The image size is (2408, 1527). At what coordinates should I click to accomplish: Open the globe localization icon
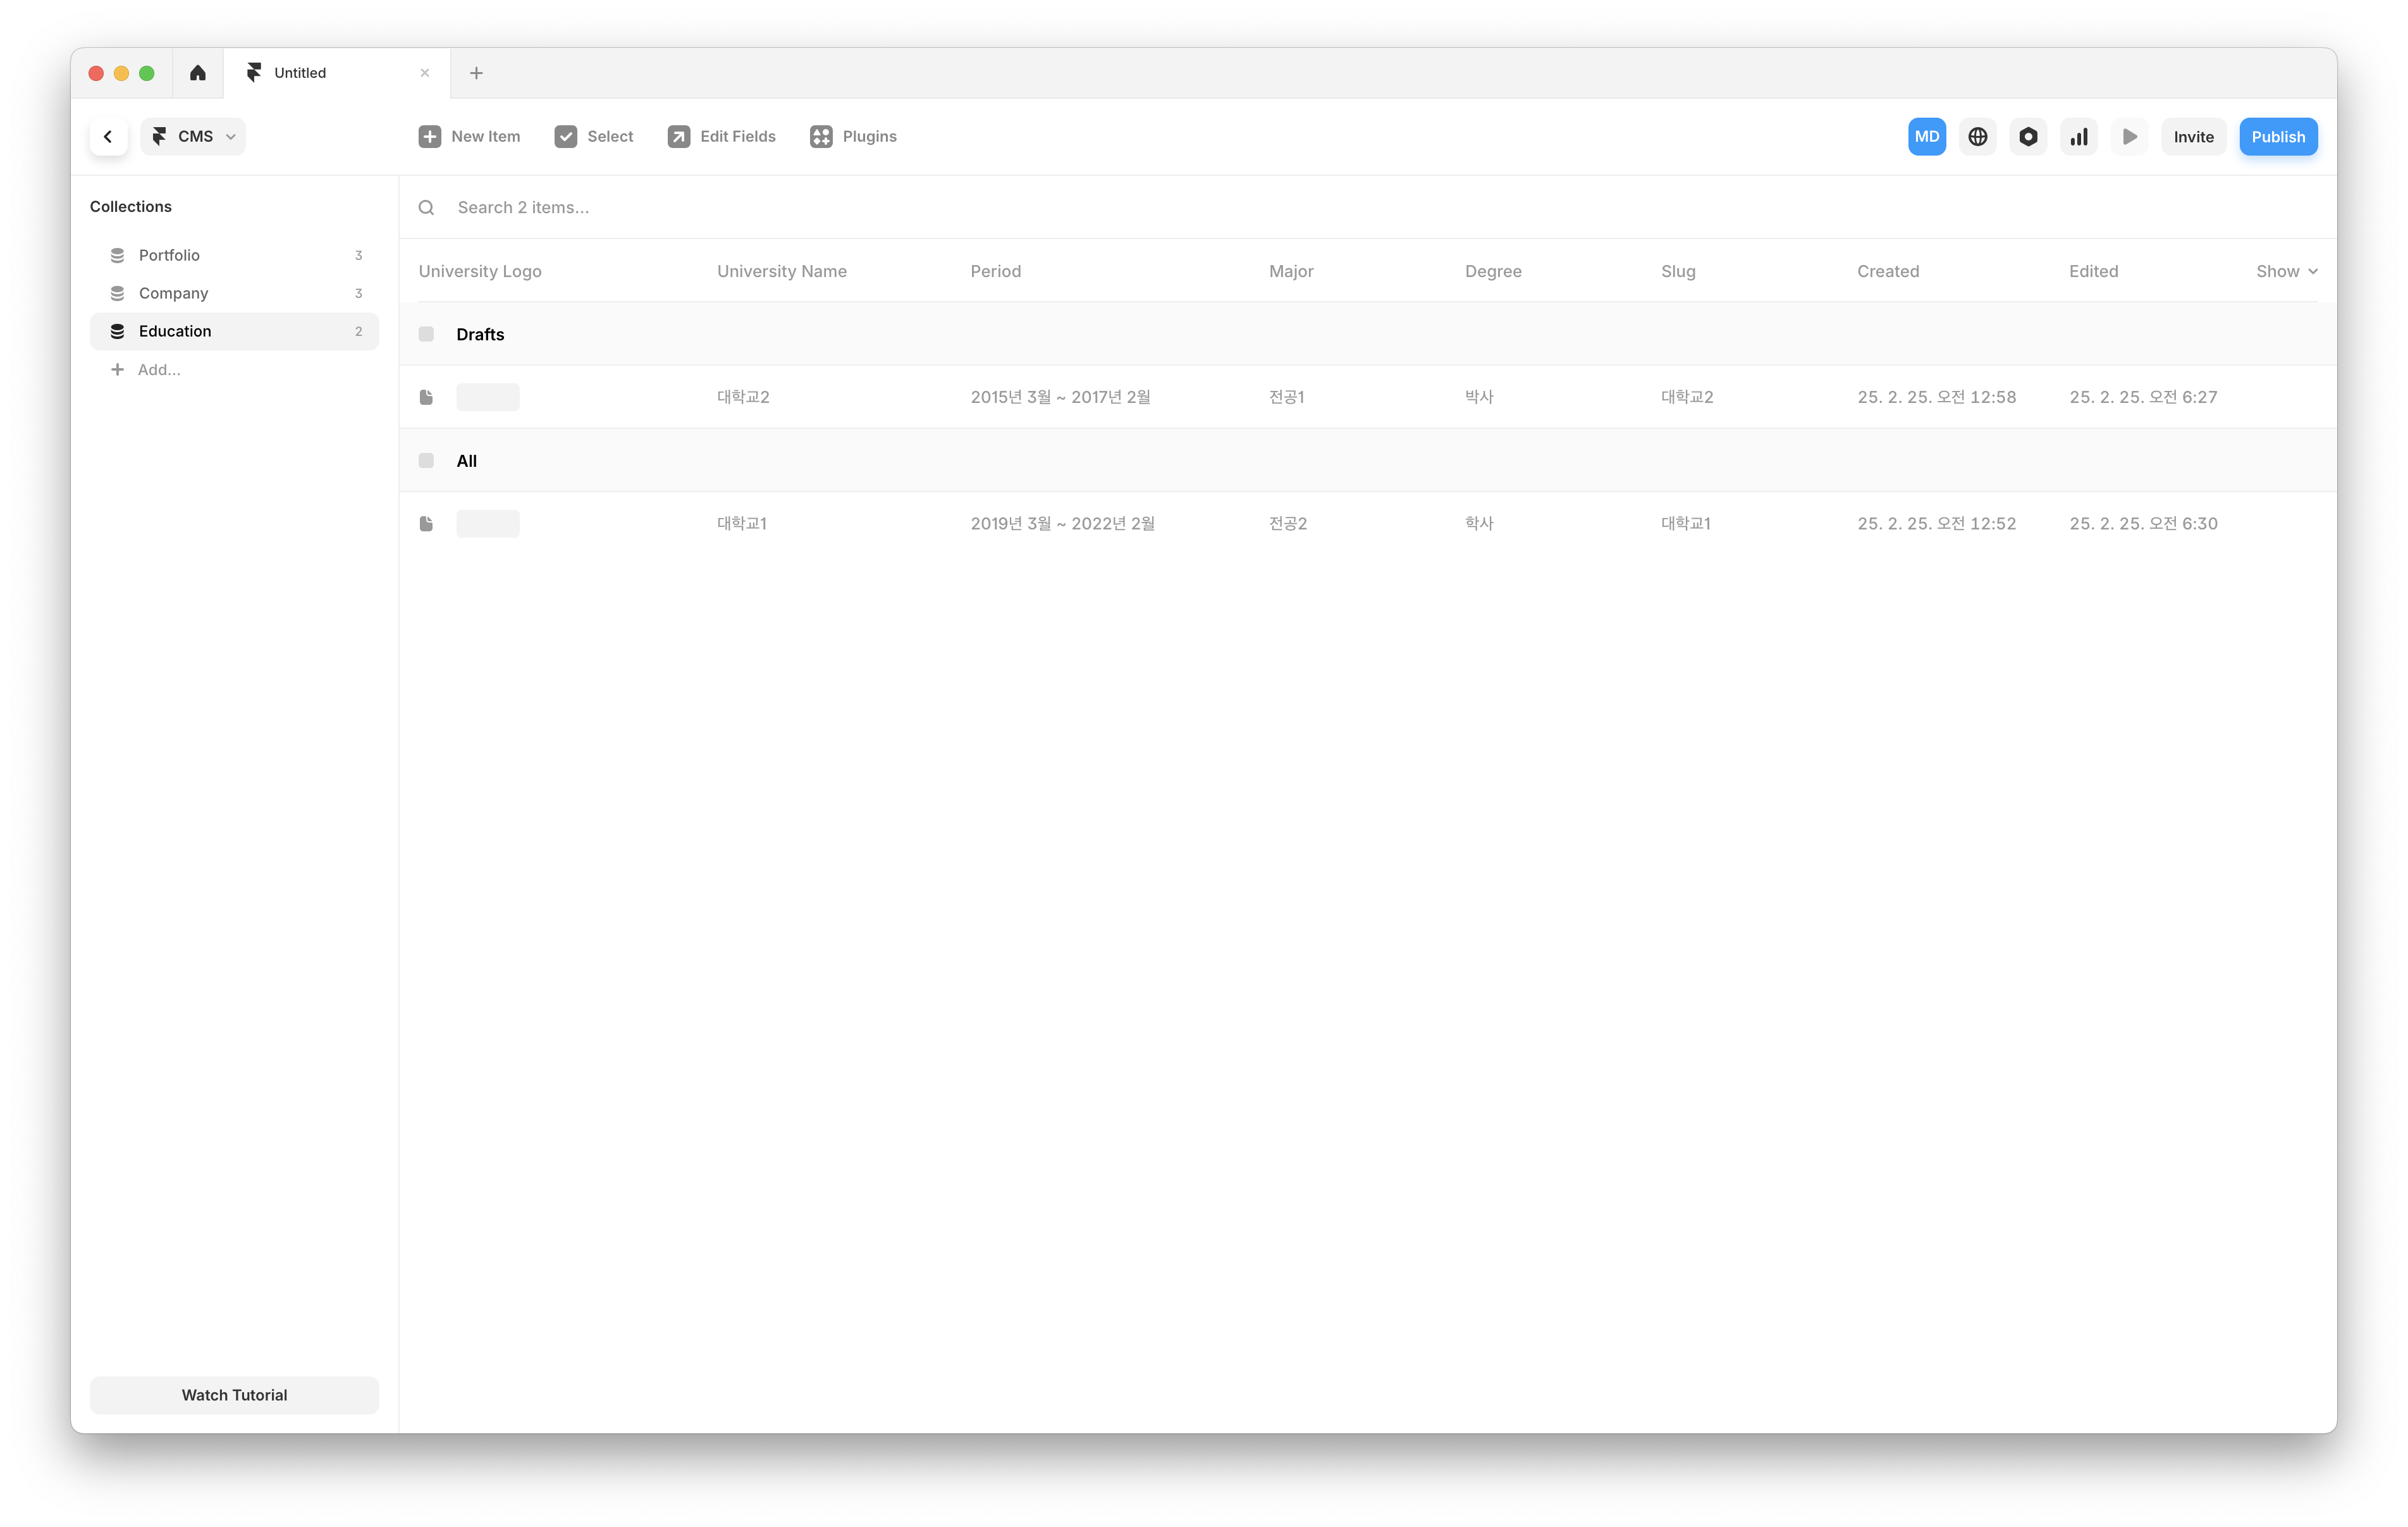click(1977, 137)
